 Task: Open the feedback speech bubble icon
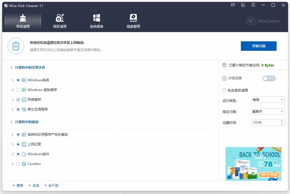[x=233, y=5]
